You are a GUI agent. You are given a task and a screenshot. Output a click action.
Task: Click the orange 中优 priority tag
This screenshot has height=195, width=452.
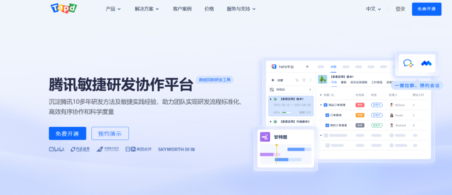coord(360,115)
